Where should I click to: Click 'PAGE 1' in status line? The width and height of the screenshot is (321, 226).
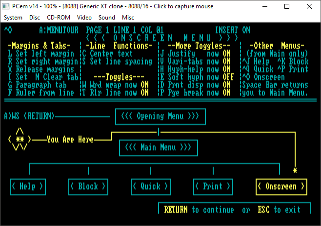pyautogui.click(x=98, y=30)
